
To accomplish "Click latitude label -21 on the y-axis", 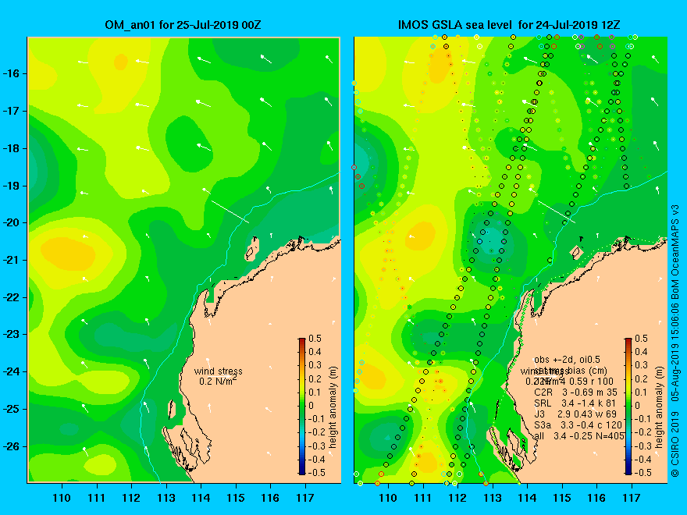I will click(12, 260).
